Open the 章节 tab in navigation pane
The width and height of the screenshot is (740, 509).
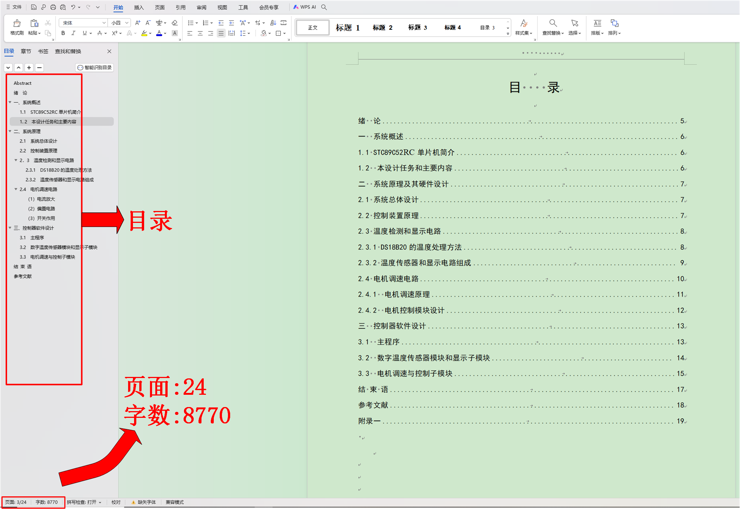tap(26, 51)
